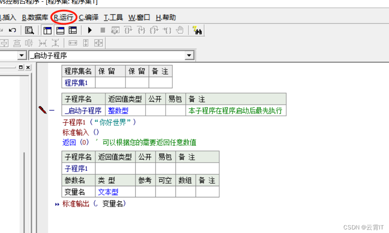Viewport: 389px width, 233px height.
Task: Select the _启动子程序 name cell
Action: point(84,110)
